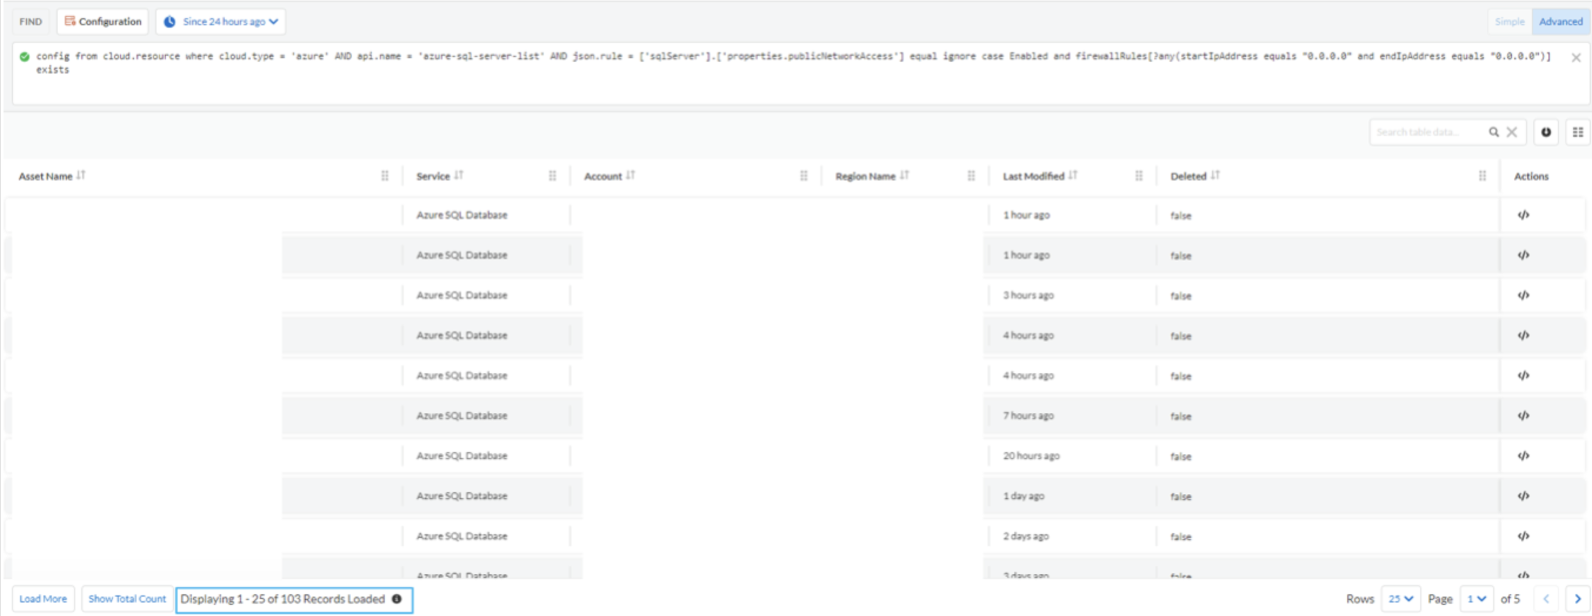1592x616 pixels.
Task: Clear table search with its X icon
Action: 1511,132
